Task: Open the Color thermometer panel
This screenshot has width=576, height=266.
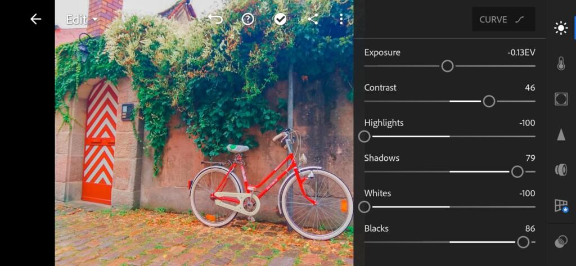Action: (561, 64)
